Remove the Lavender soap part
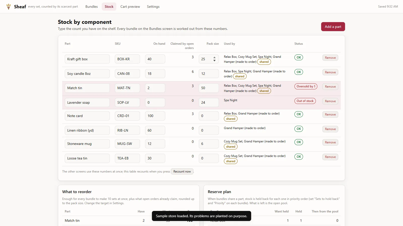Viewport: 403px width, 226px height. pyautogui.click(x=330, y=101)
